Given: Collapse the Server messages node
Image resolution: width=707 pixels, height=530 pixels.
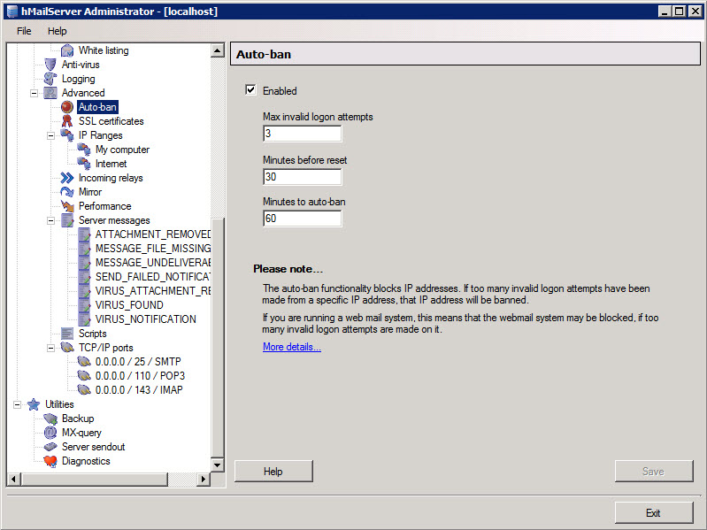Looking at the screenshot, I should point(51,220).
